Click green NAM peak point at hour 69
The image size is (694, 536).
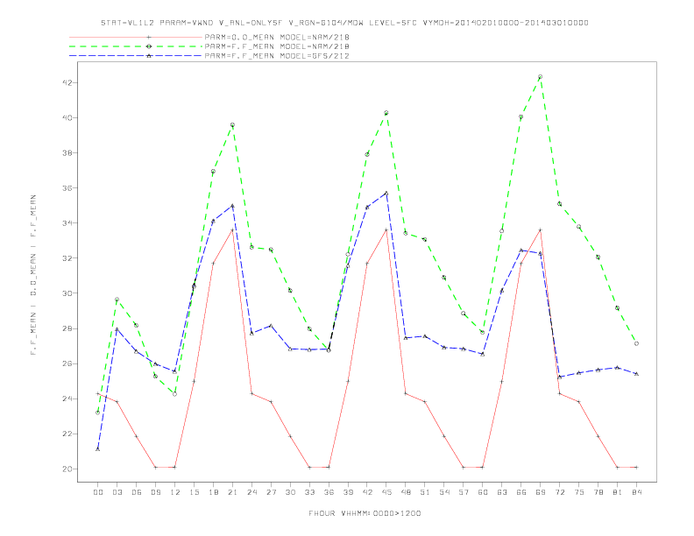[541, 77]
